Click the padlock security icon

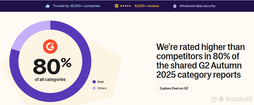(175, 6)
